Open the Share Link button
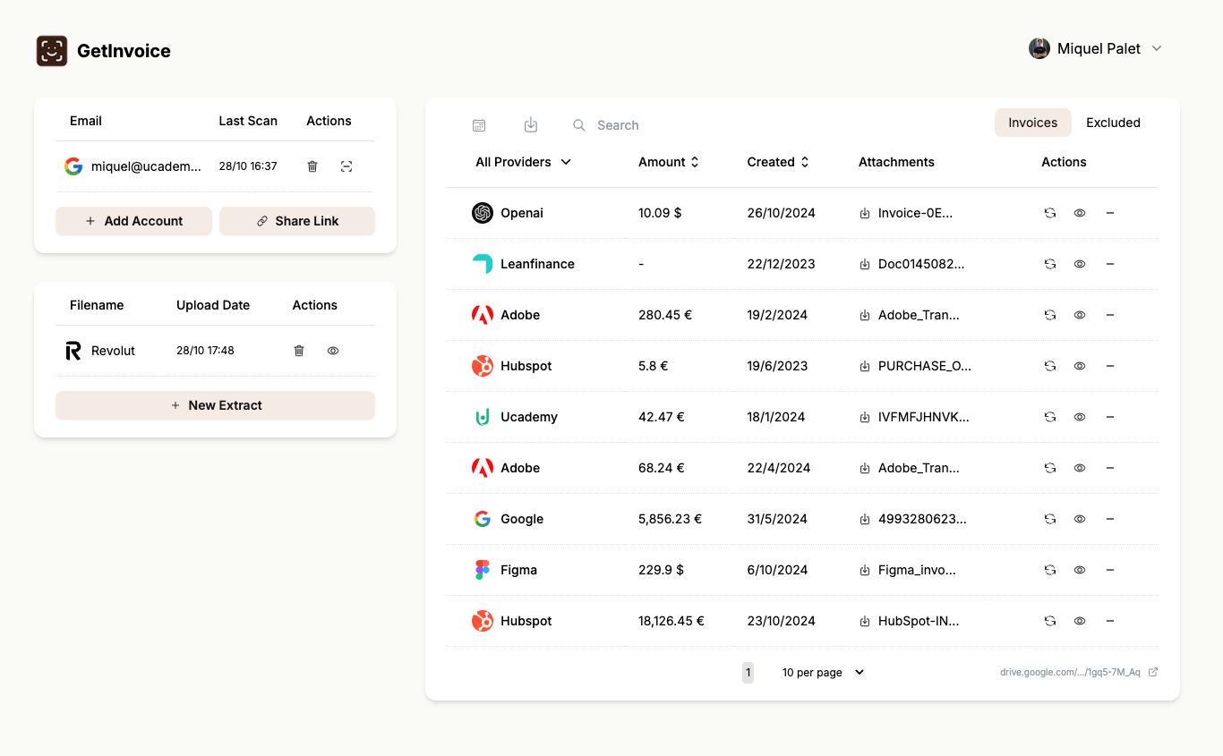The image size is (1223, 756). coord(296,220)
